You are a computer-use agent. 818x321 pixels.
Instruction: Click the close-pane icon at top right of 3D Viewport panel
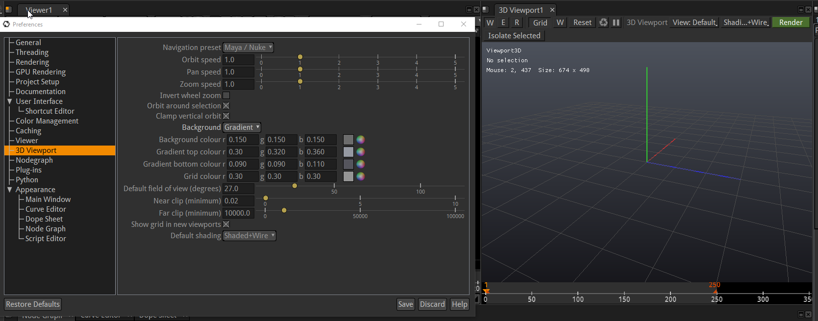point(808,10)
